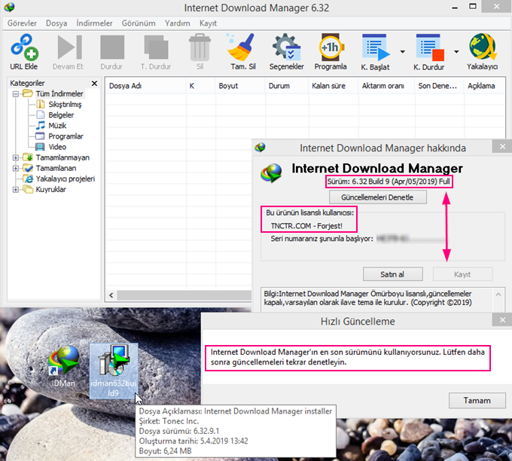512x461 pixels.
Task: Select the Belgeler category
Action: click(61, 115)
